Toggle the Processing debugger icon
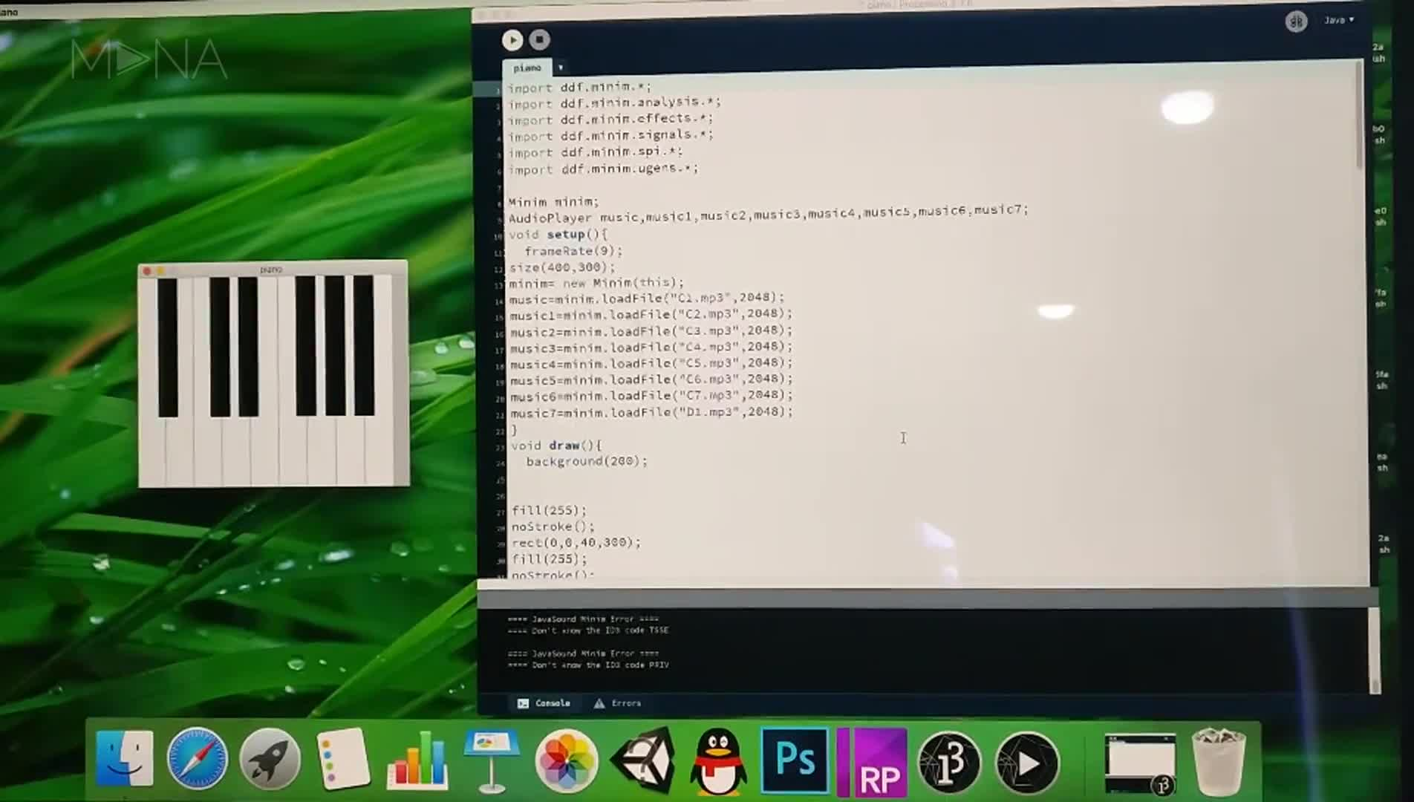The height and width of the screenshot is (802, 1414). (1296, 22)
